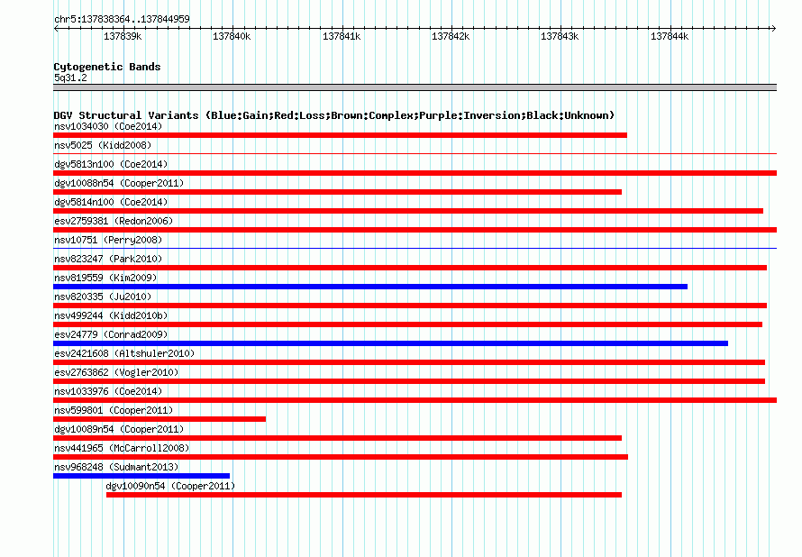This screenshot has height=557, width=802.
Task: Click the left arrowhead of the ruler
Action: pyautogui.click(x=56, y=28)
